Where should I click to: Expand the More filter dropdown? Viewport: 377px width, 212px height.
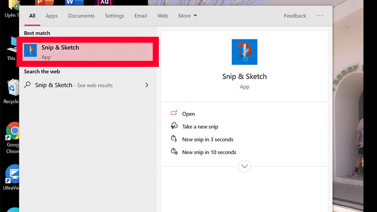pyautogui.click(x=188, y=16)
